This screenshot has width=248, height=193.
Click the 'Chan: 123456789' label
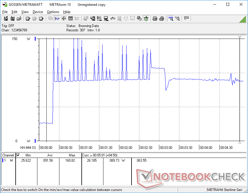[14, 30]
